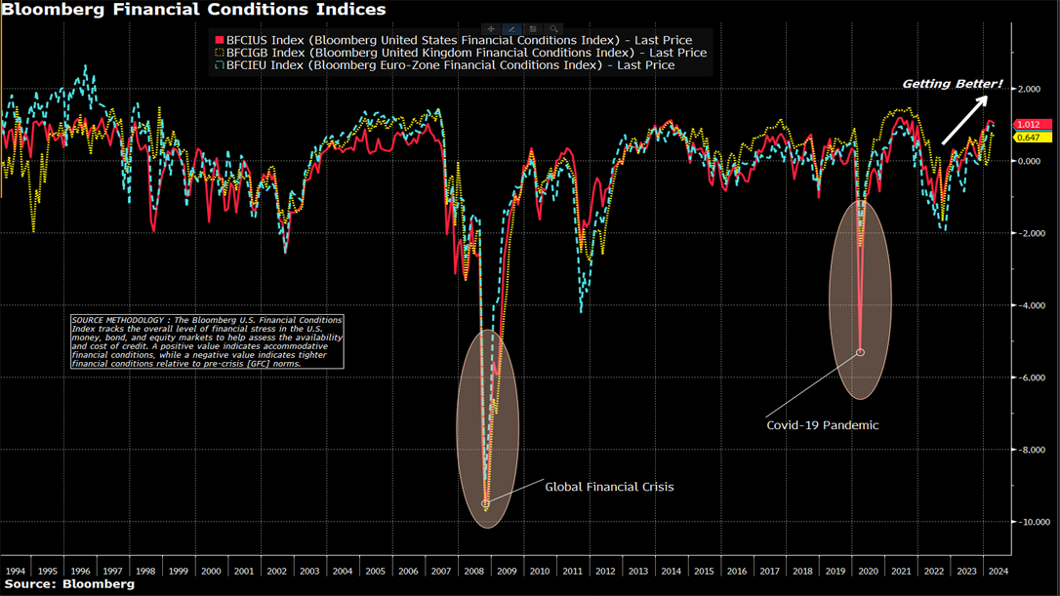Click the 2004 year label on the x-axis
This screenshot has width=1060, height=596.
[342, 571]
